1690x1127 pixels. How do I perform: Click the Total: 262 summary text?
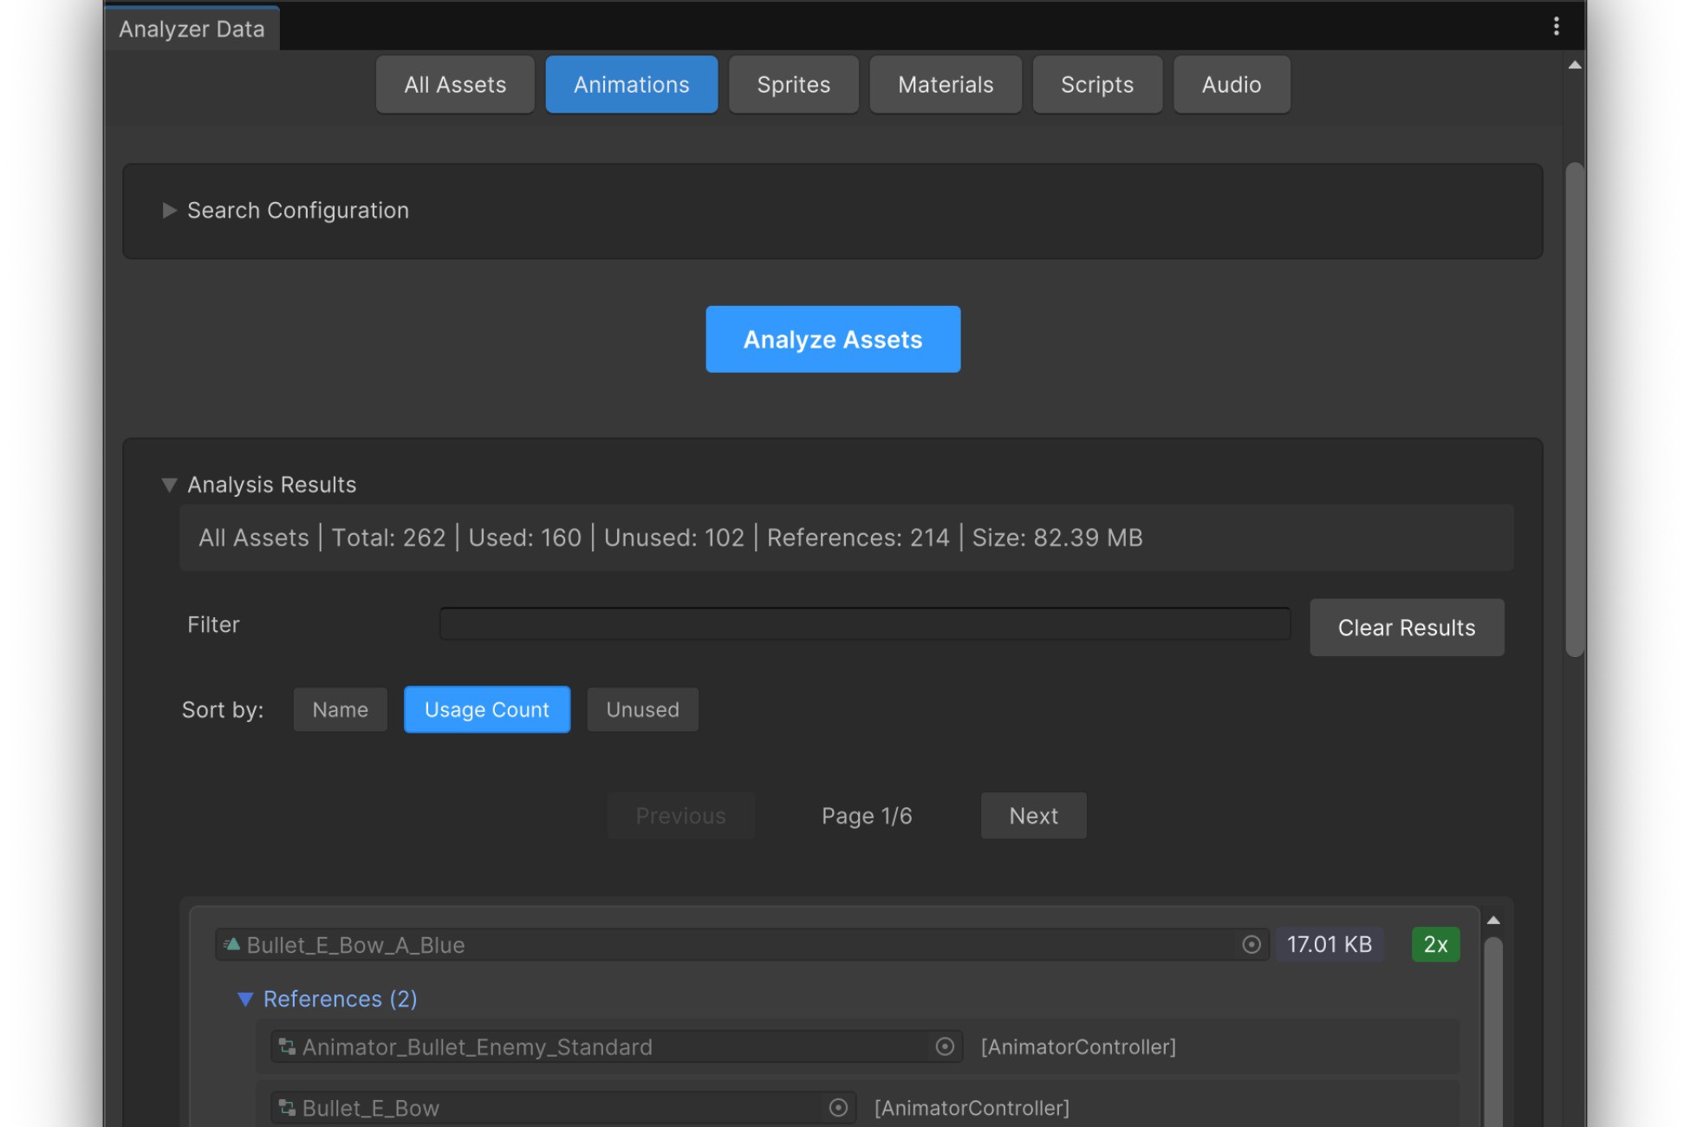(x=388, y=537)
